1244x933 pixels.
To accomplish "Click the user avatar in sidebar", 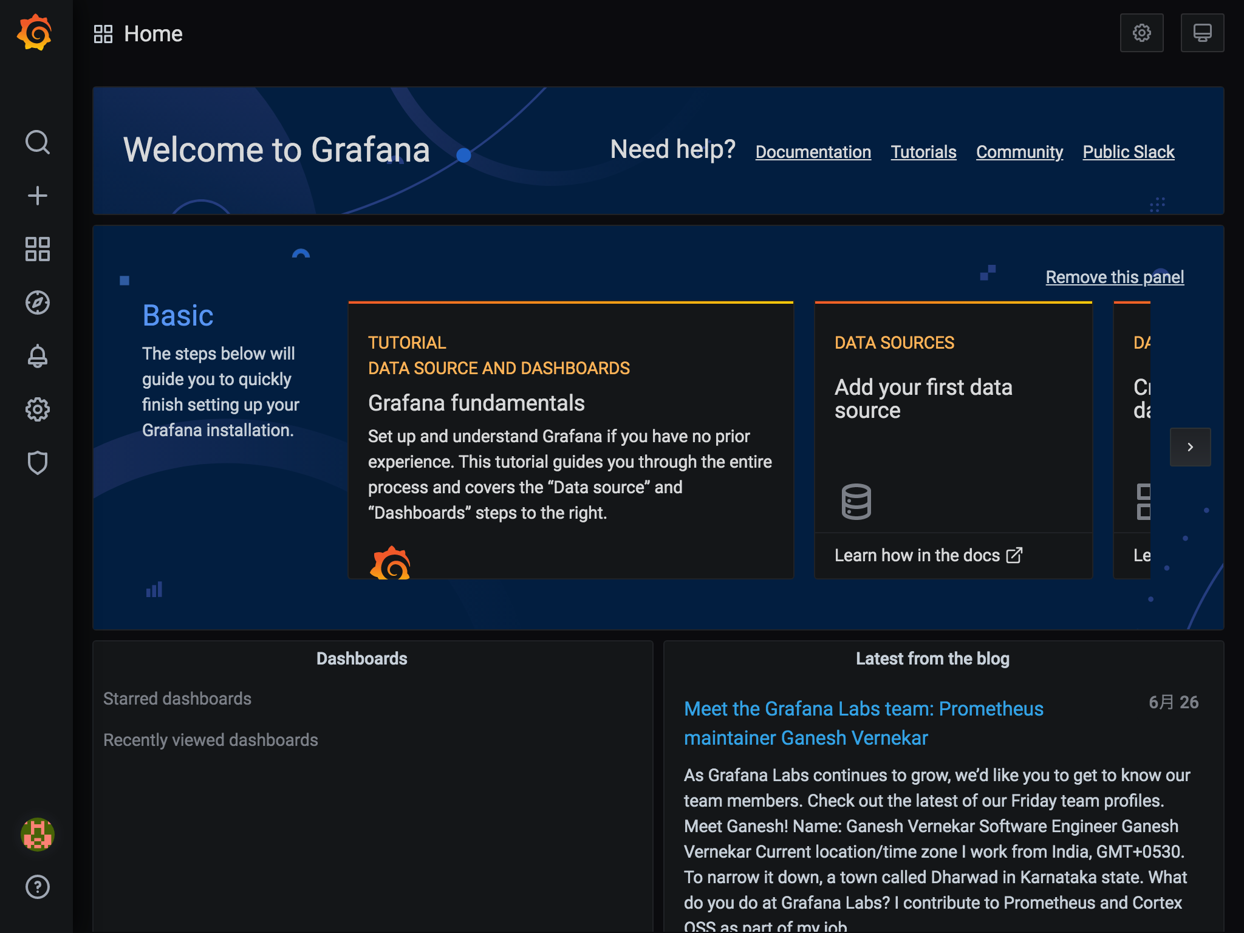I will point(37,835).
